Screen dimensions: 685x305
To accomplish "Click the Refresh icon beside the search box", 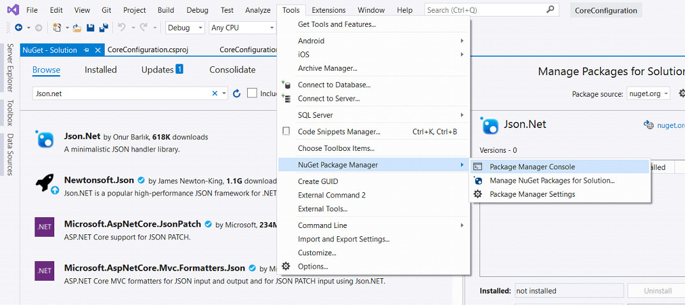I will coord(237,93).
